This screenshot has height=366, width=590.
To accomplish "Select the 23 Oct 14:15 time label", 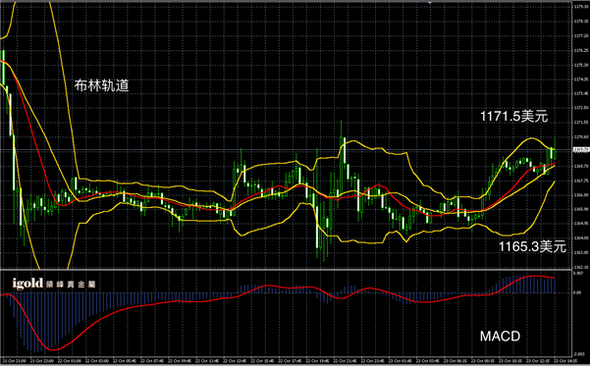I will pyautogui.click(x=565, y=361).
